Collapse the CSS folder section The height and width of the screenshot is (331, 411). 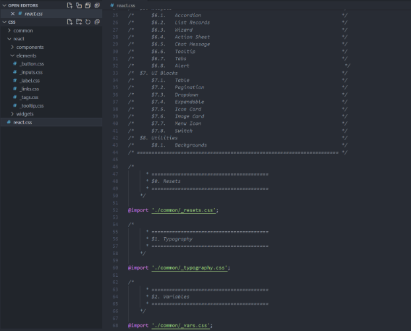pyautogui.click(x=4, y=22)
